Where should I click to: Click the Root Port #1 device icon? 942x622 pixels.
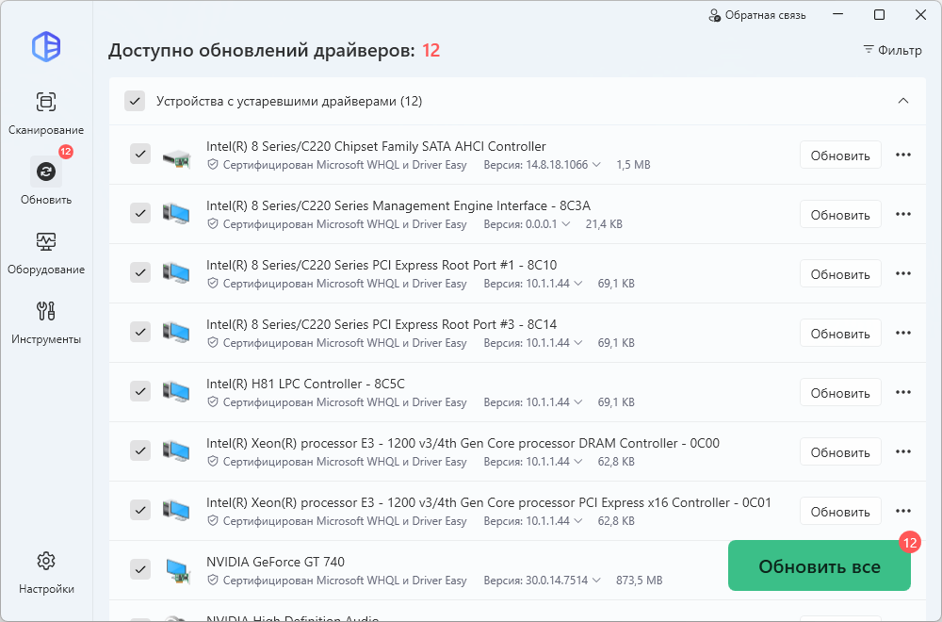177,273
